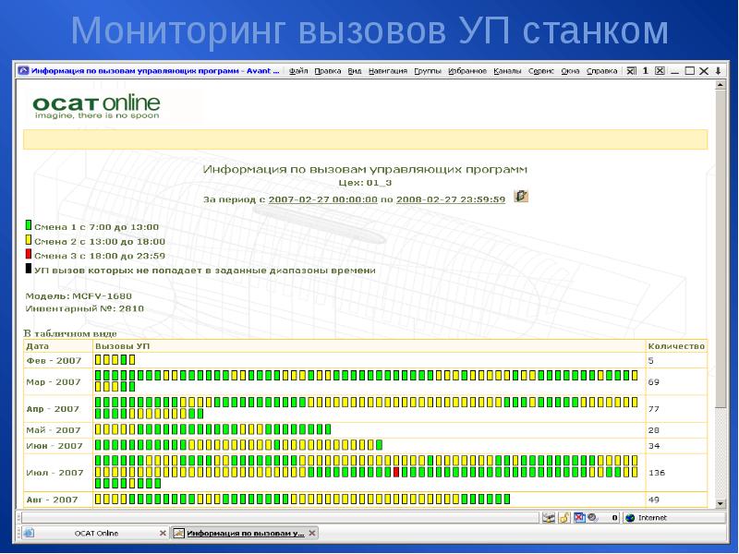Close the OCAT Online tab with its X icon
Image resolution: width=739 pixels, height=554 pixels.
coord(164,534)
